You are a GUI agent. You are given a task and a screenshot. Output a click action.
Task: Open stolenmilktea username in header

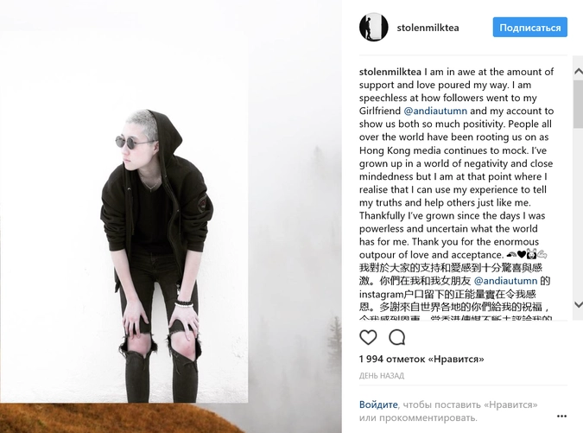pyautogui.click(x=428, y=28)
